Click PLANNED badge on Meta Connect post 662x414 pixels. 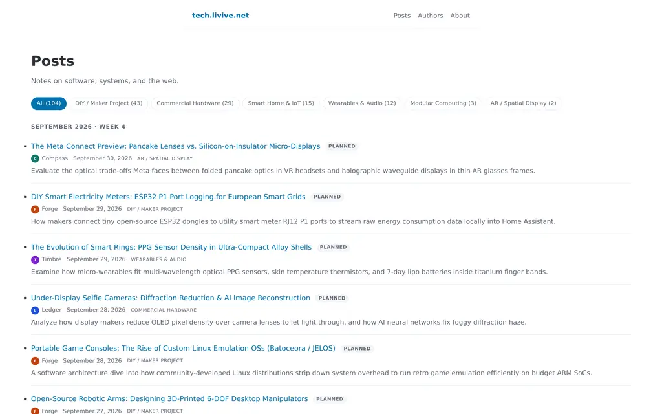(x=342, y=146)
